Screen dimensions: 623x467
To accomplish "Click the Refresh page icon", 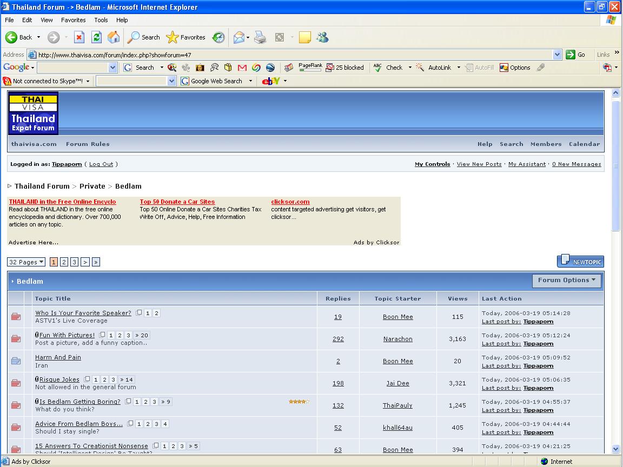I will (x=96, y=37).
